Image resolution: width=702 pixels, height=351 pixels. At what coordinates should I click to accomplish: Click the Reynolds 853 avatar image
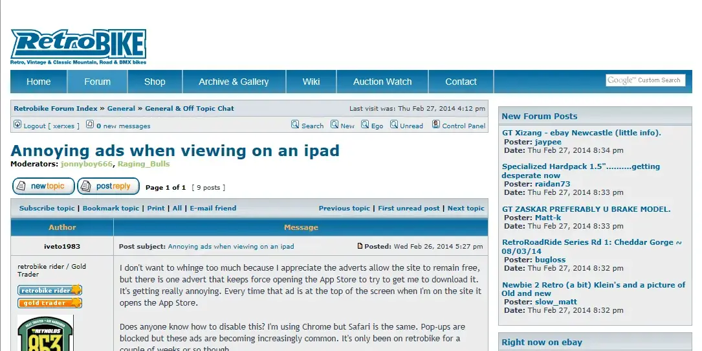[x=45, y=334]
